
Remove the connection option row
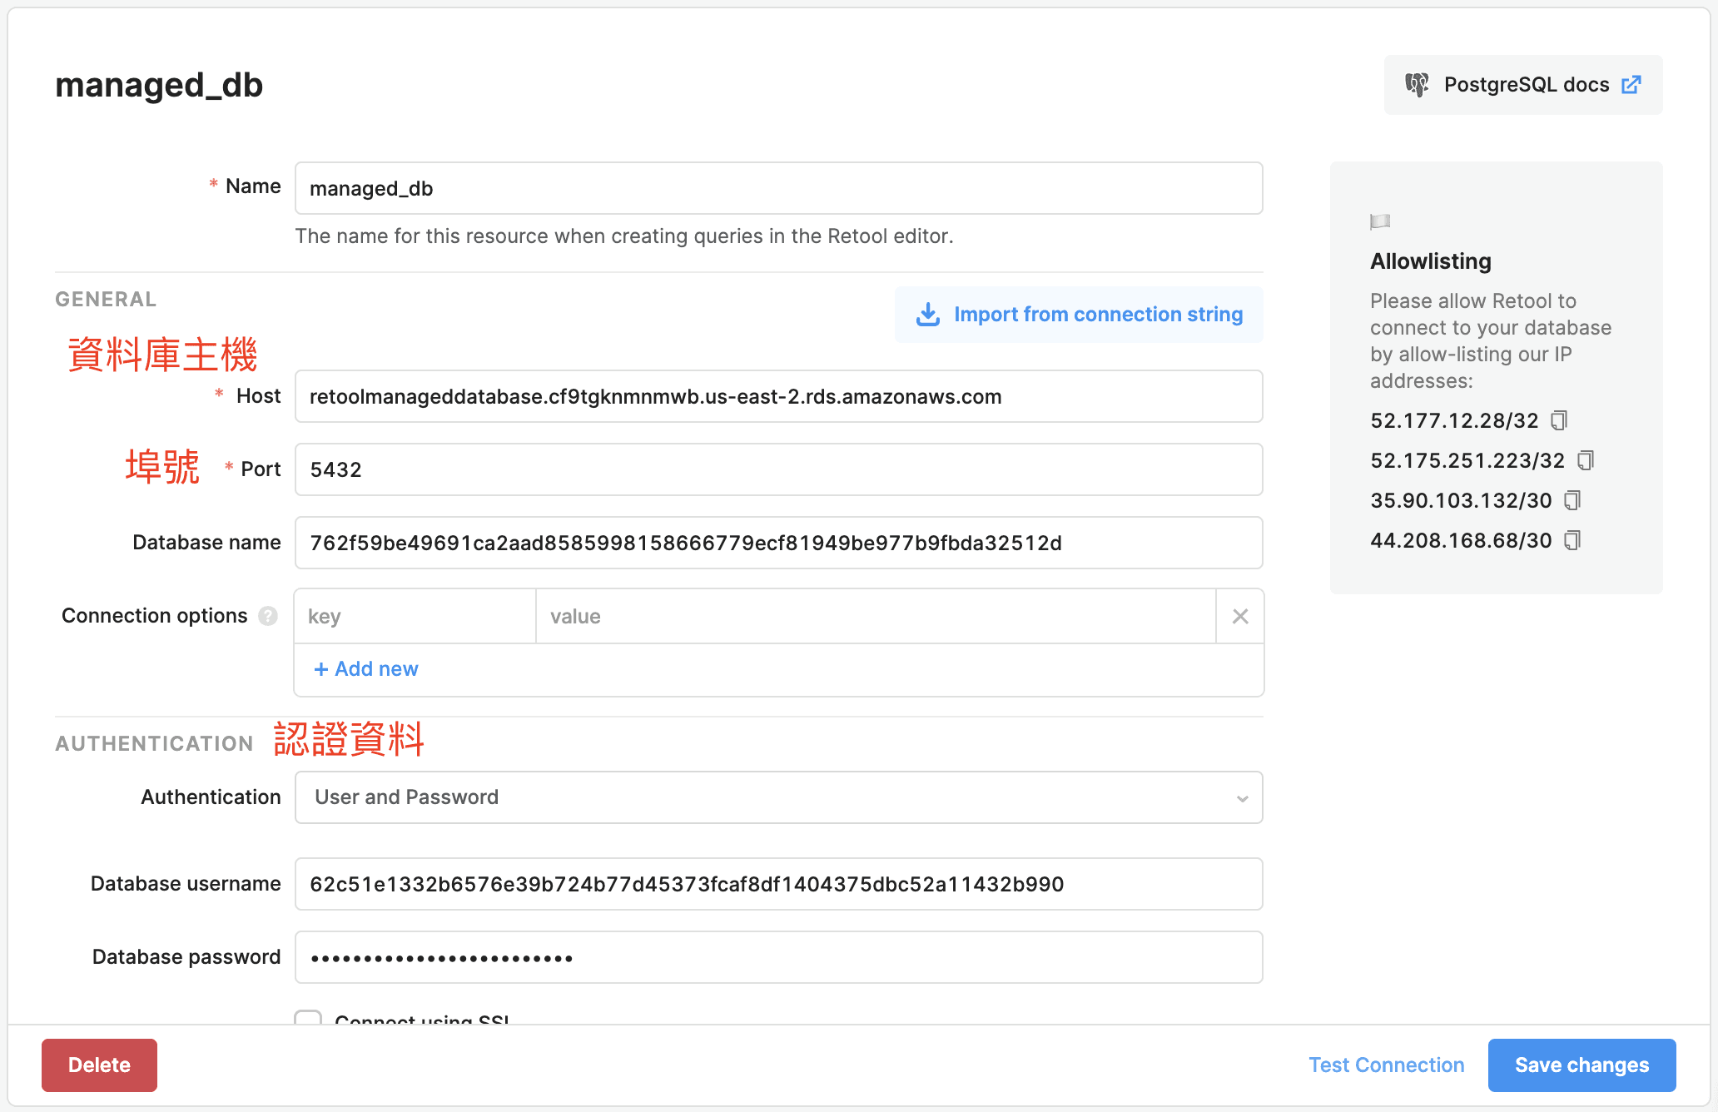point(1240,616)
